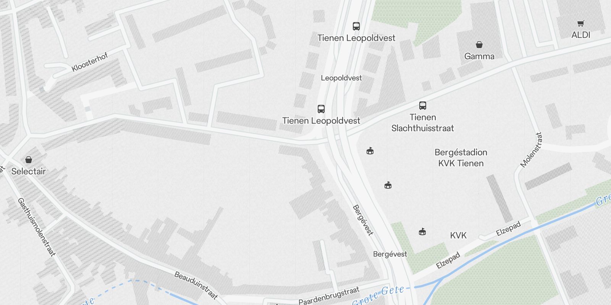Click the Gasthuismolenstraat street label
Viewport: 611px width, 305px height.
coord(37,227)
